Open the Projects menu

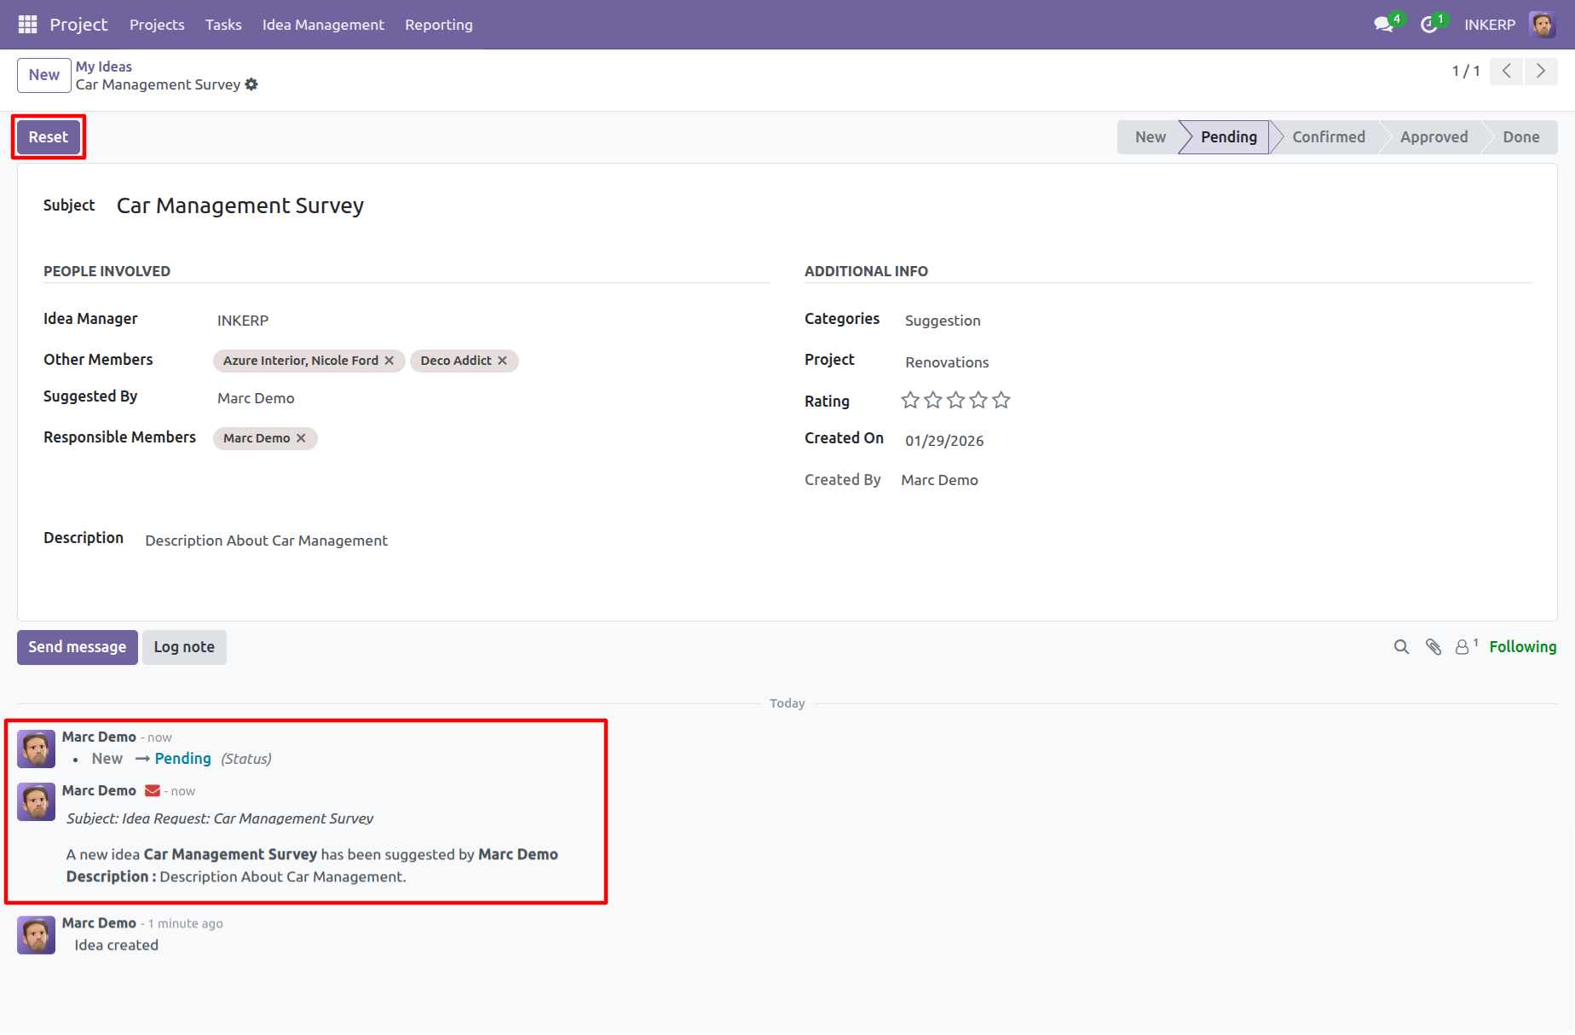(x=157, y=25)
